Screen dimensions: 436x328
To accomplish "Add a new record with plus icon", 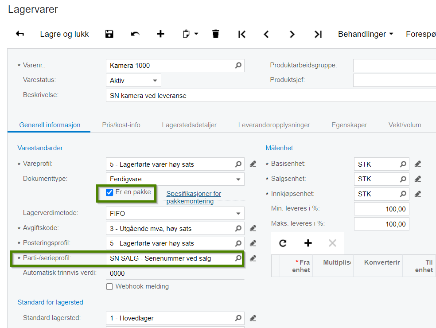I will click(x=160, y=34).
